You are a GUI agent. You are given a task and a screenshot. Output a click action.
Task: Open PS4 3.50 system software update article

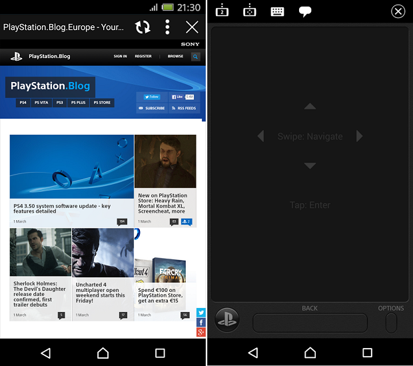[x=62, y=209]
